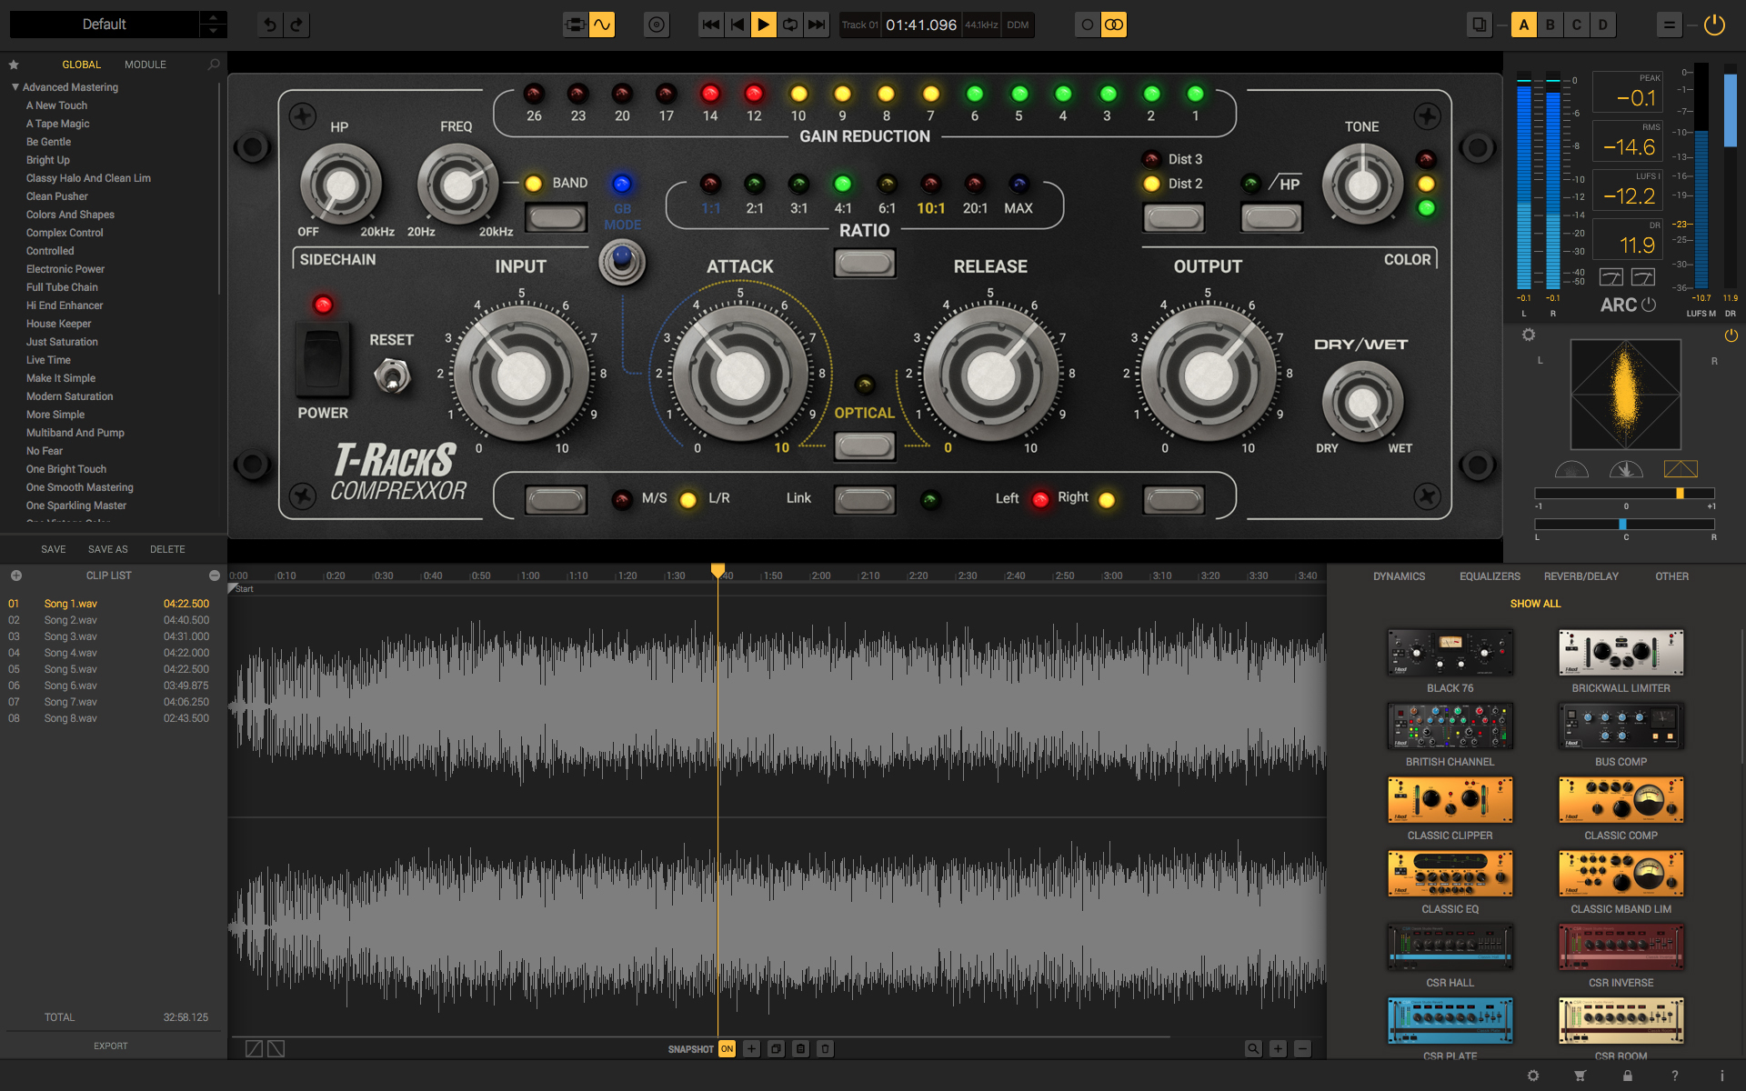Select preset slot C
The height and width of the screenshot is (1091, 1746).
pos(1577,25)
